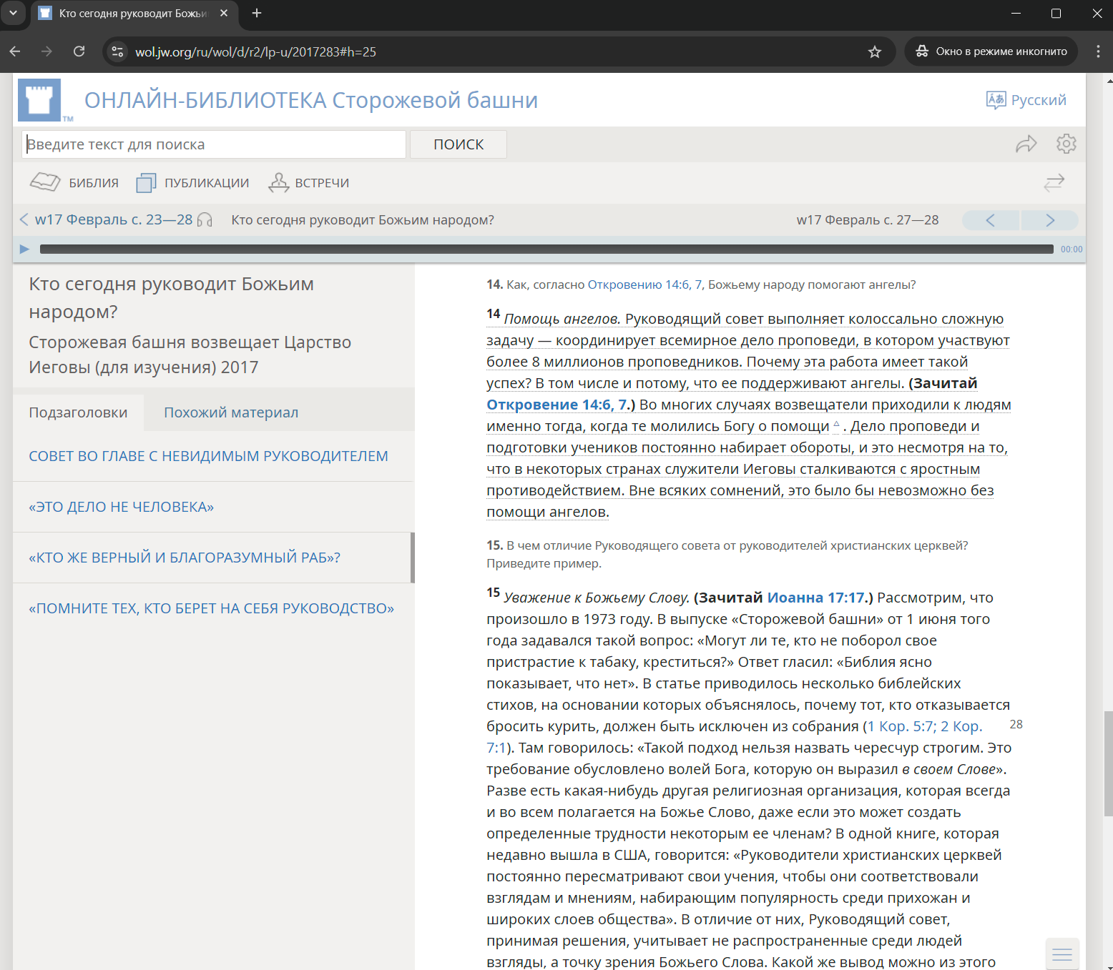Click the share arrow icon
Image resolution: width=1113 pixels, height=970 pixels.
(1026, 144)
